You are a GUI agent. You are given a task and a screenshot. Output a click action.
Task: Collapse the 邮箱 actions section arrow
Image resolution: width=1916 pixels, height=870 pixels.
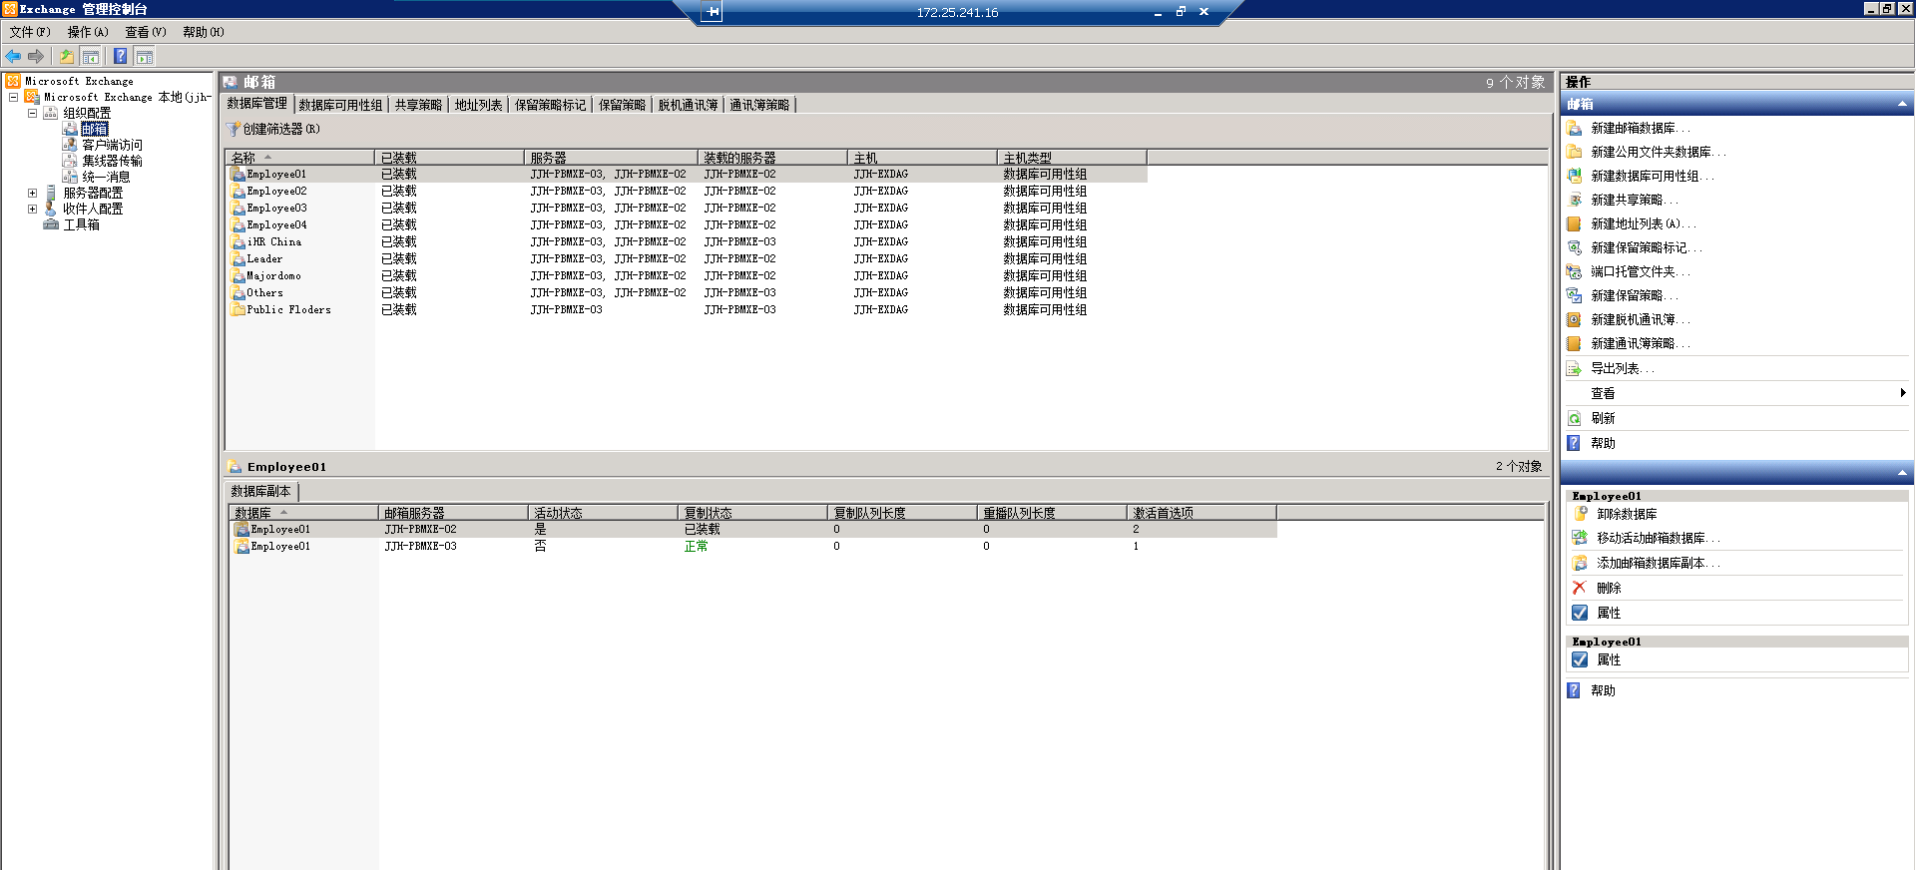(1902, 105)
